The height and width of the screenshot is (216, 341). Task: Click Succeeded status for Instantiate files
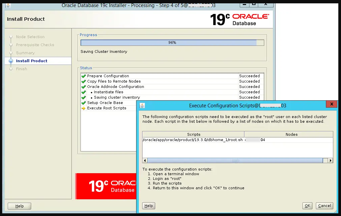tap(249, 92)
